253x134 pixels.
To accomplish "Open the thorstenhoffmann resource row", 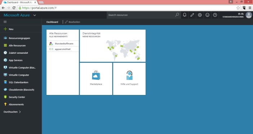I will (x=63, y=43).
